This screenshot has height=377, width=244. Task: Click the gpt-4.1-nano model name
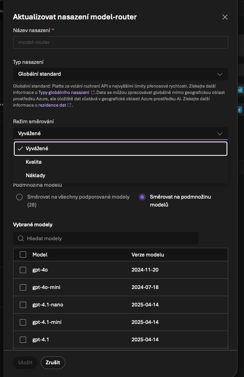coord(48,304)
